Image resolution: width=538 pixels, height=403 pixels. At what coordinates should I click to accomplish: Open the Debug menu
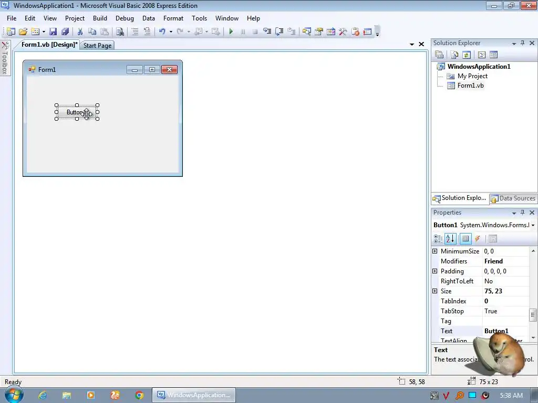click(125, 18)
